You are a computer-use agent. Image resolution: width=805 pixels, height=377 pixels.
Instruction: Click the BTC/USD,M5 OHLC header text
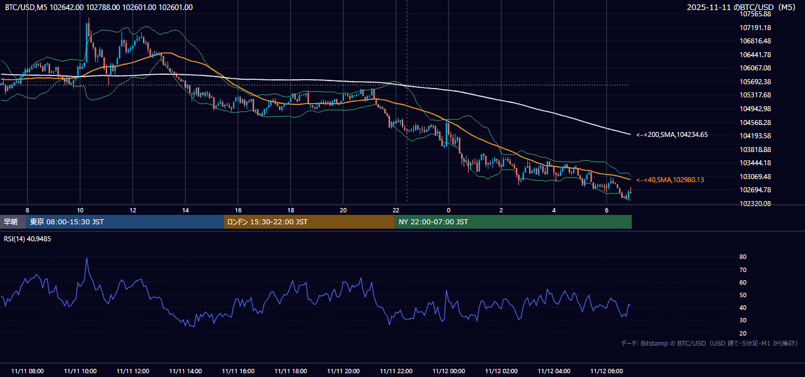99,8
